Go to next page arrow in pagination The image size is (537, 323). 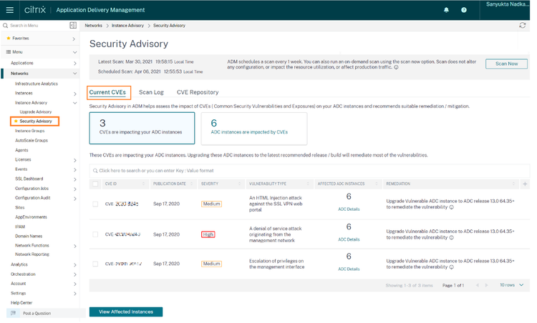(x=486, y=285)
